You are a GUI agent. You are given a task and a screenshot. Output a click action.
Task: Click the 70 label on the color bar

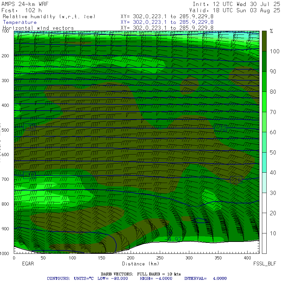click(x=273, y=112)
